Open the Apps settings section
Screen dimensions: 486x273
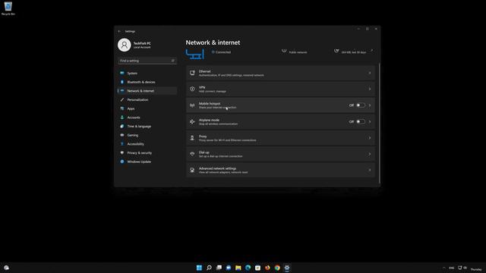[147, 108]
